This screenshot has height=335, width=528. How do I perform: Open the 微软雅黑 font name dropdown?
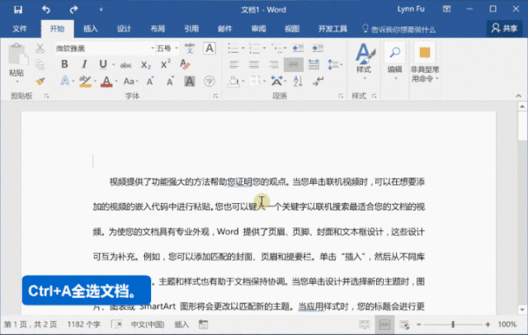[152, 49]
